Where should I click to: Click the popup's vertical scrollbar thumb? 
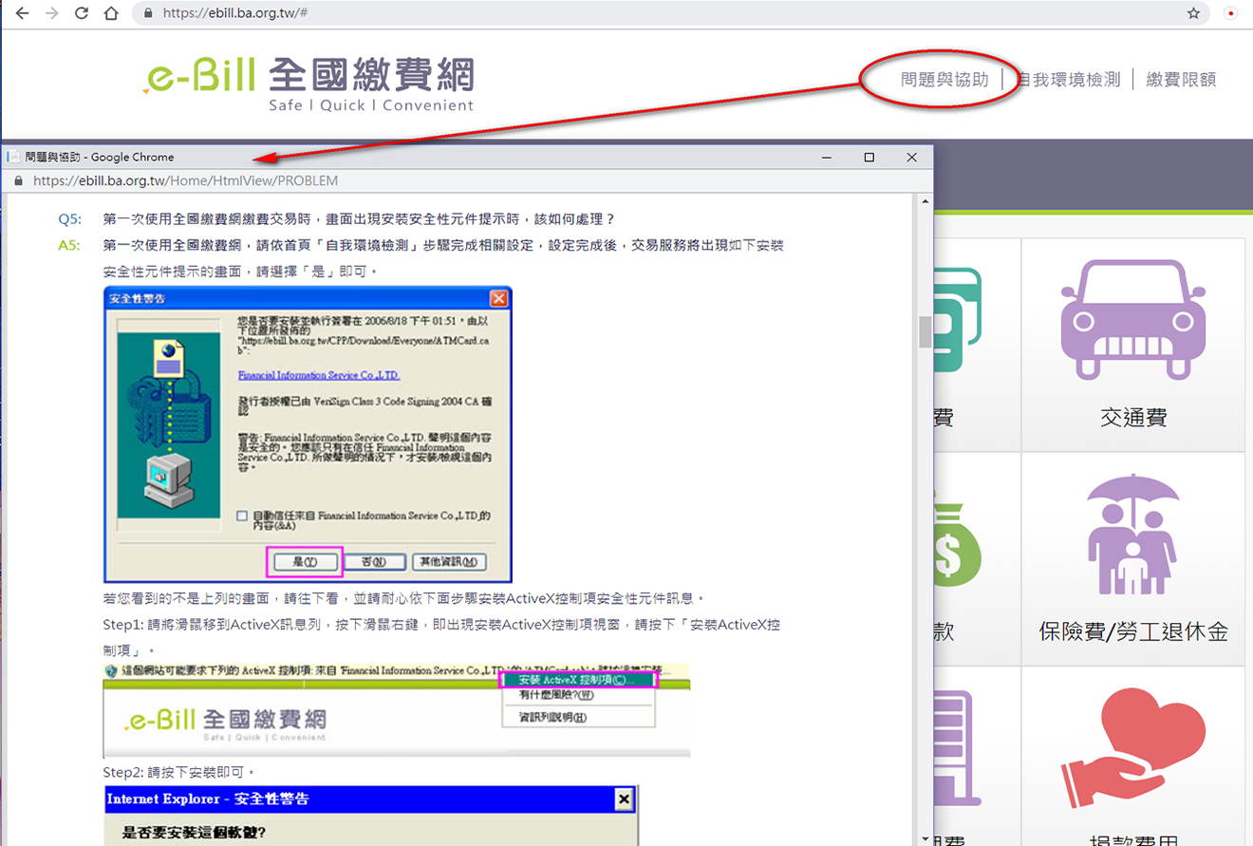(924, 332)
